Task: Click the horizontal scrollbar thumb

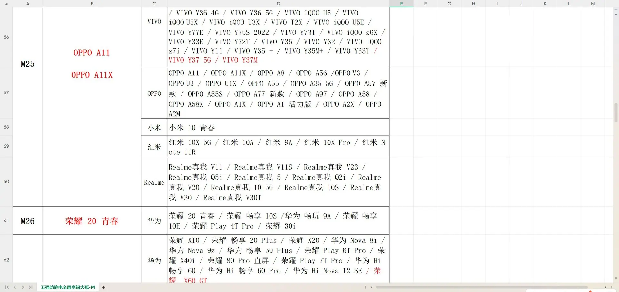Action: pyautogui.click(x=482, y=287)
